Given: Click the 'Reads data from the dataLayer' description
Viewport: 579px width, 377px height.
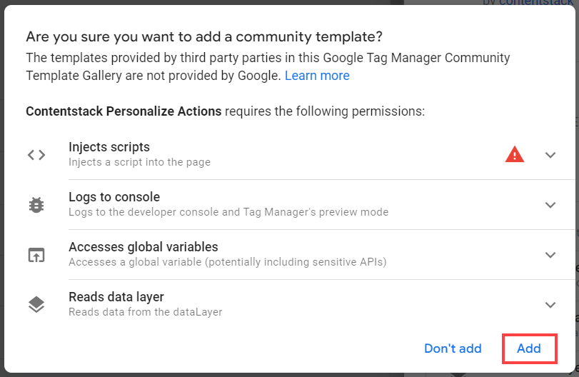Looking at the screenshot, I should 146,312.
